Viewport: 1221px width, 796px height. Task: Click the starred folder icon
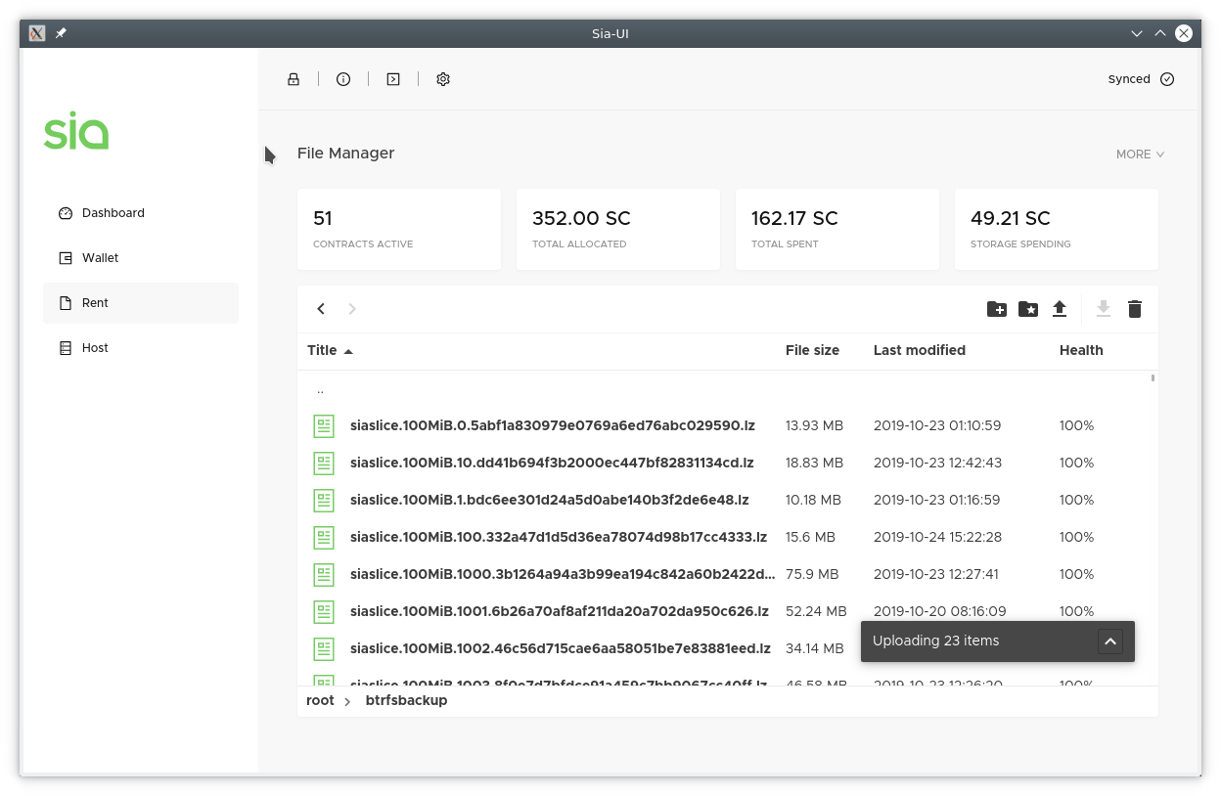(1028, 309)
